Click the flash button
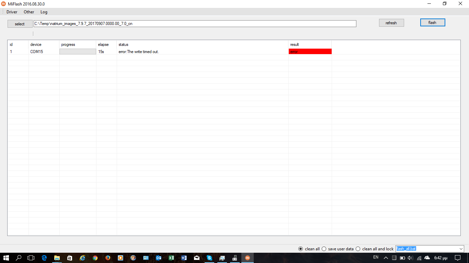The width and height of the screenshot is (469, 263). (x=433, y=23)
